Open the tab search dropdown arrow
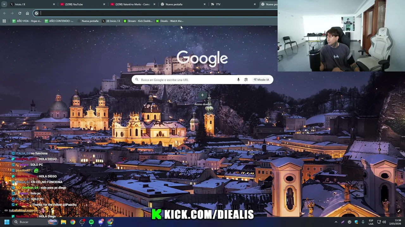Screen dimensions: 405x227 4,4
